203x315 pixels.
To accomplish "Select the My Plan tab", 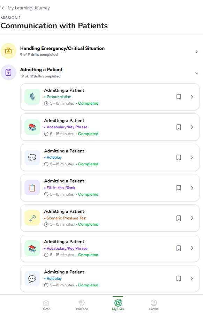I will [x=118, y=305].
